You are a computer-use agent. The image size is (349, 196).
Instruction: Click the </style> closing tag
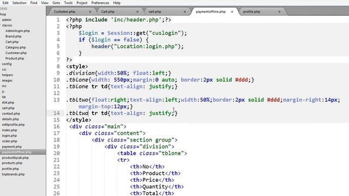tap(79, 120)
